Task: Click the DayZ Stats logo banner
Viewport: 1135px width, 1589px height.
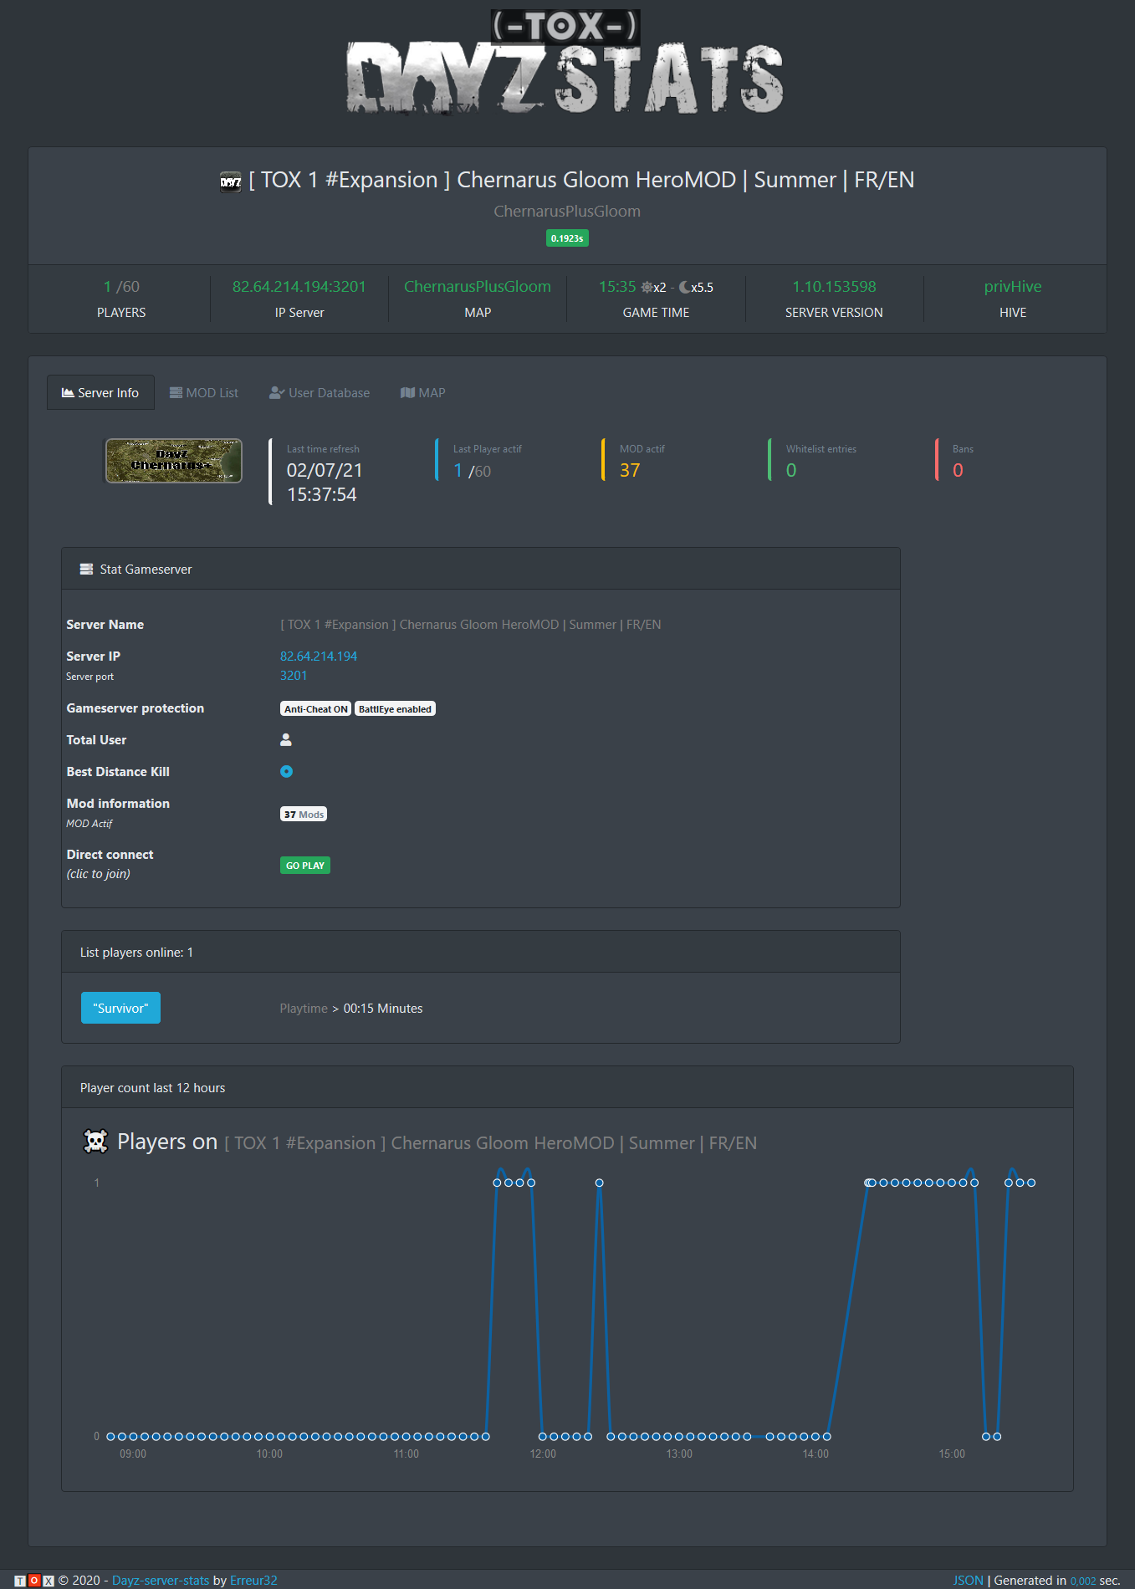Action: (x=566, y=62)
